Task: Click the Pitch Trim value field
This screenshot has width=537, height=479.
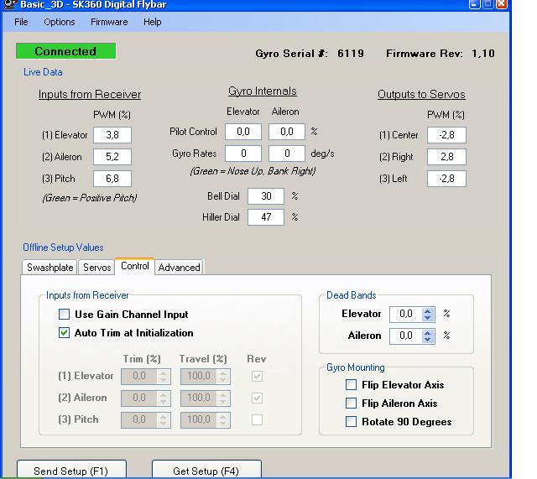Action: (139, 419)
